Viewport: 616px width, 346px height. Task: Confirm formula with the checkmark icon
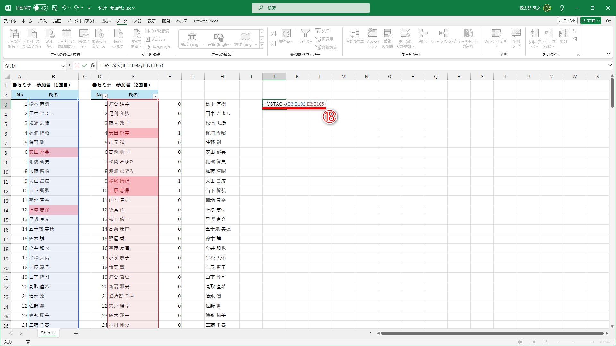pos(85,66)
